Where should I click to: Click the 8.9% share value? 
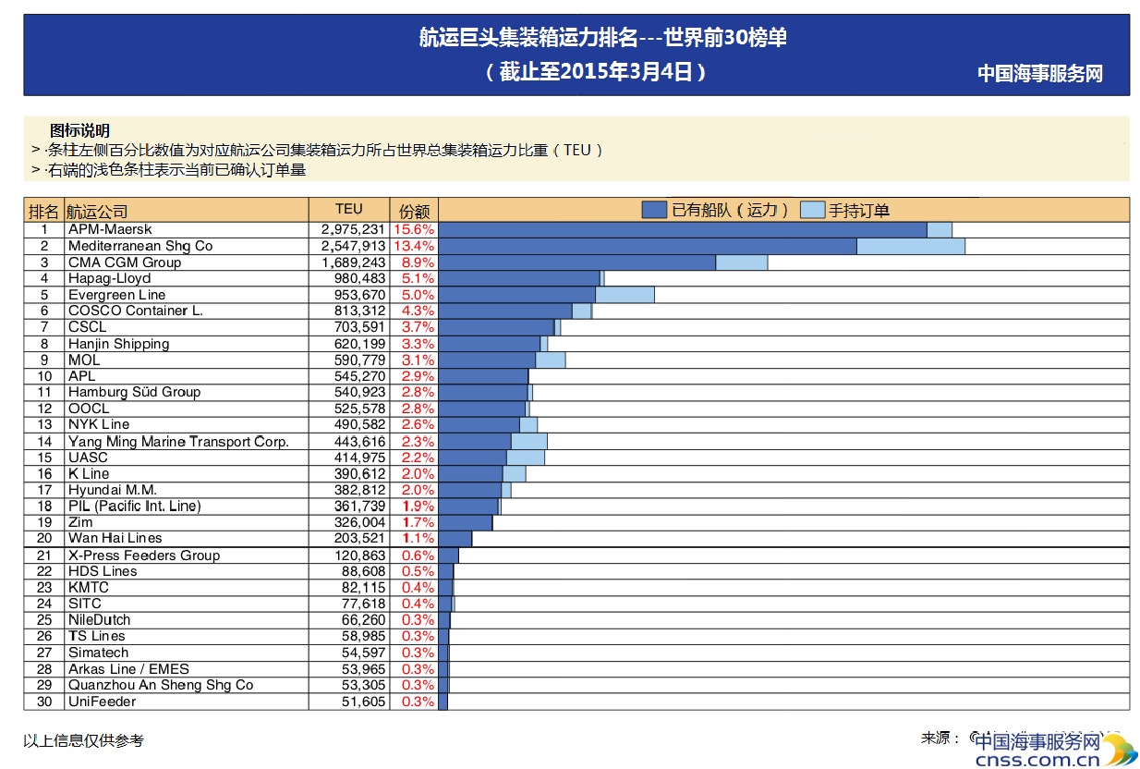[x=418, y=262]
